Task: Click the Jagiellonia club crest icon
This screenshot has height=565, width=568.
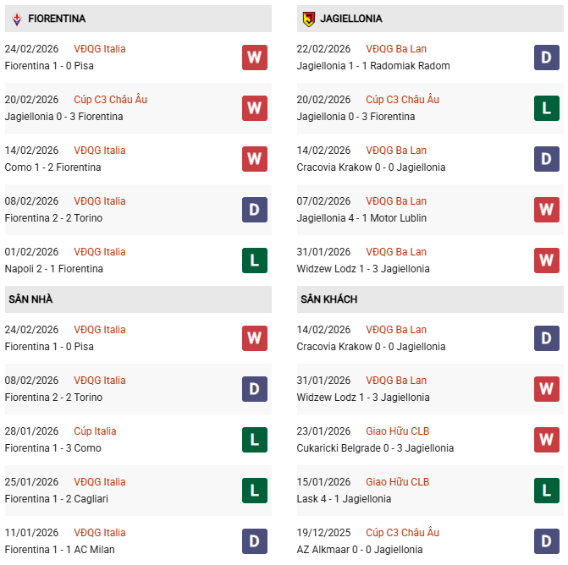Action: pyautogui.click(x=309, y=19)
